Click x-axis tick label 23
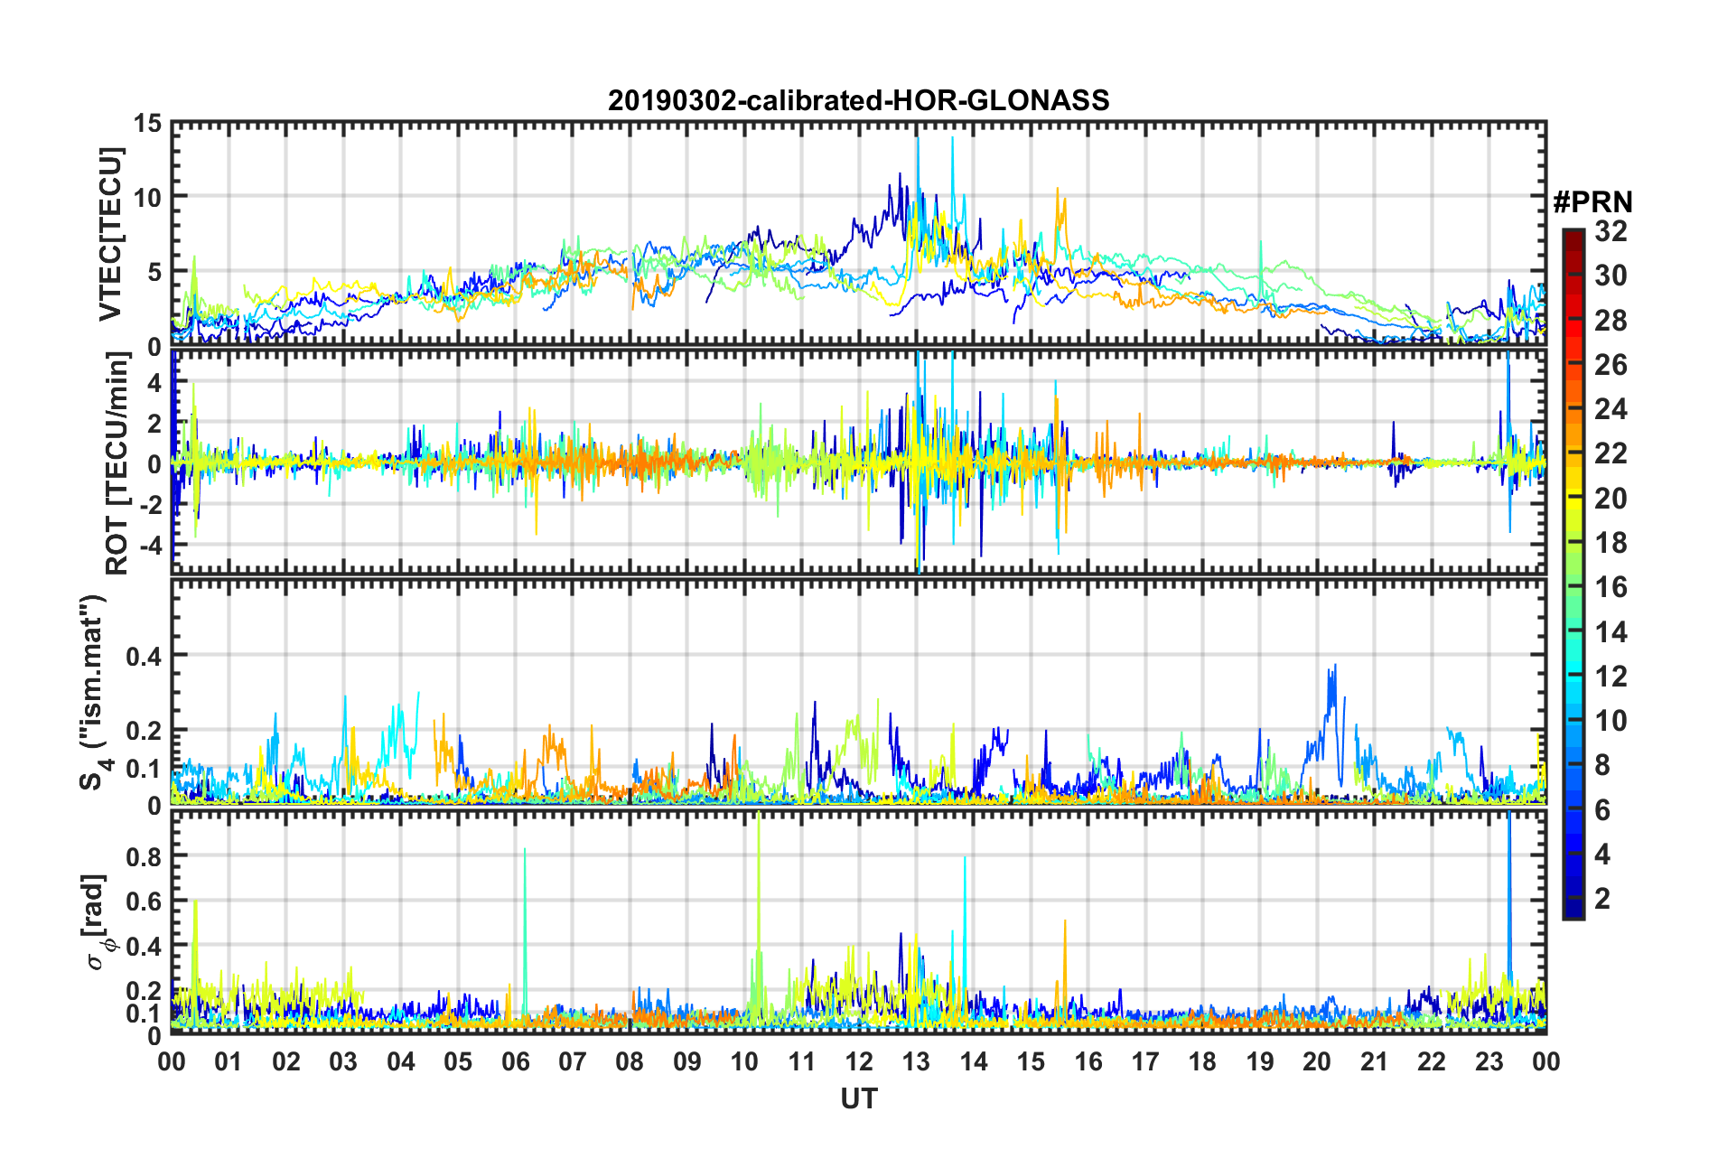The image size is (1718, 1149). pos(1489,1060)
